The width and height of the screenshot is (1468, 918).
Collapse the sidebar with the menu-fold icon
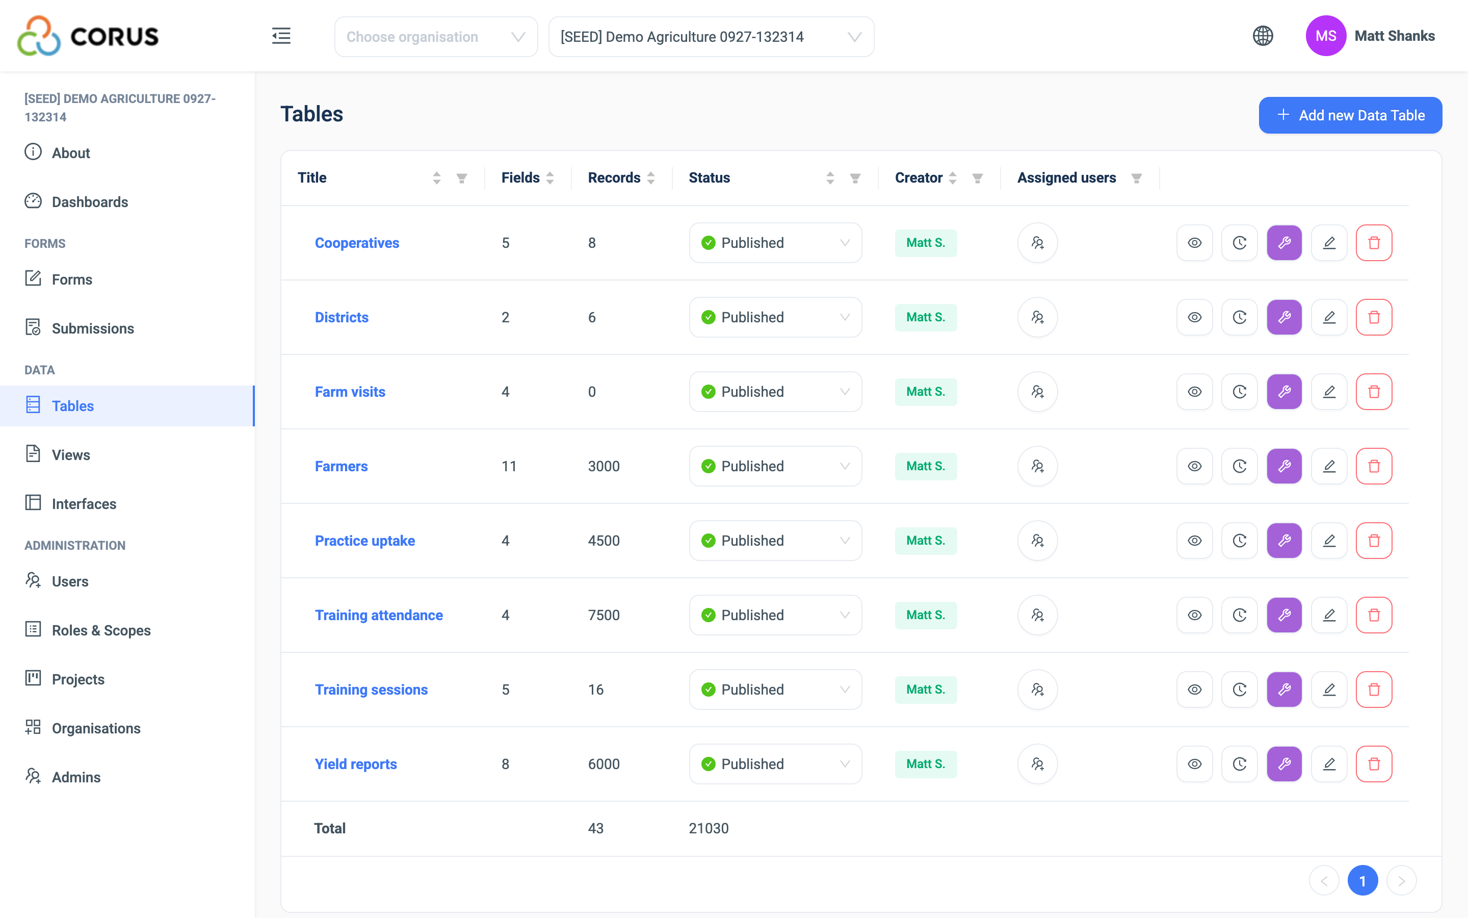pyautogui.click(x=281, y=36)
